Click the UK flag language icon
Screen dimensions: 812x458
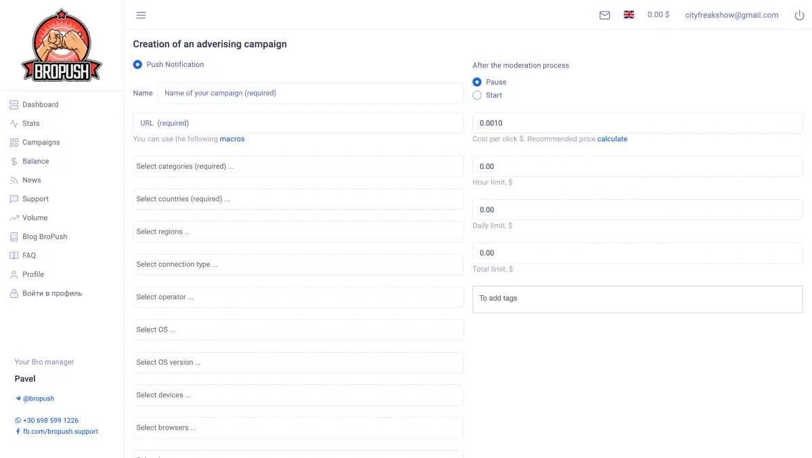point(629,14)
